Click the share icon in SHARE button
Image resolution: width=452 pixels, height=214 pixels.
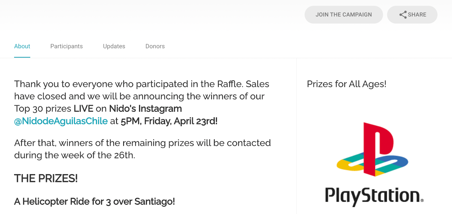(x=403, y=15)
